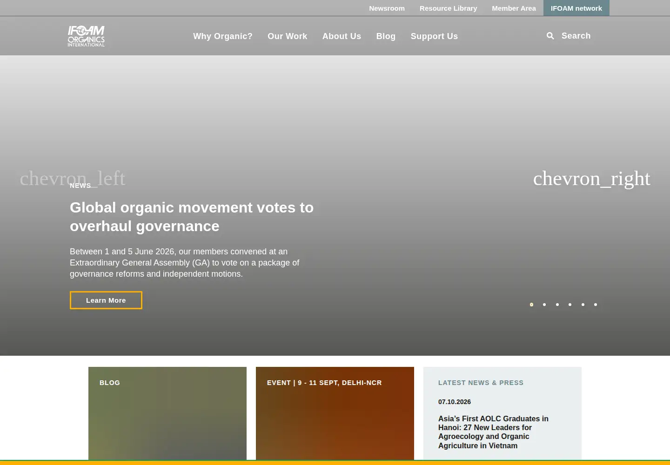The width and height of the screenshot is (670, 465).
Task: Open the Delhi-NCR event card
Action: click(x=335, y=413)
